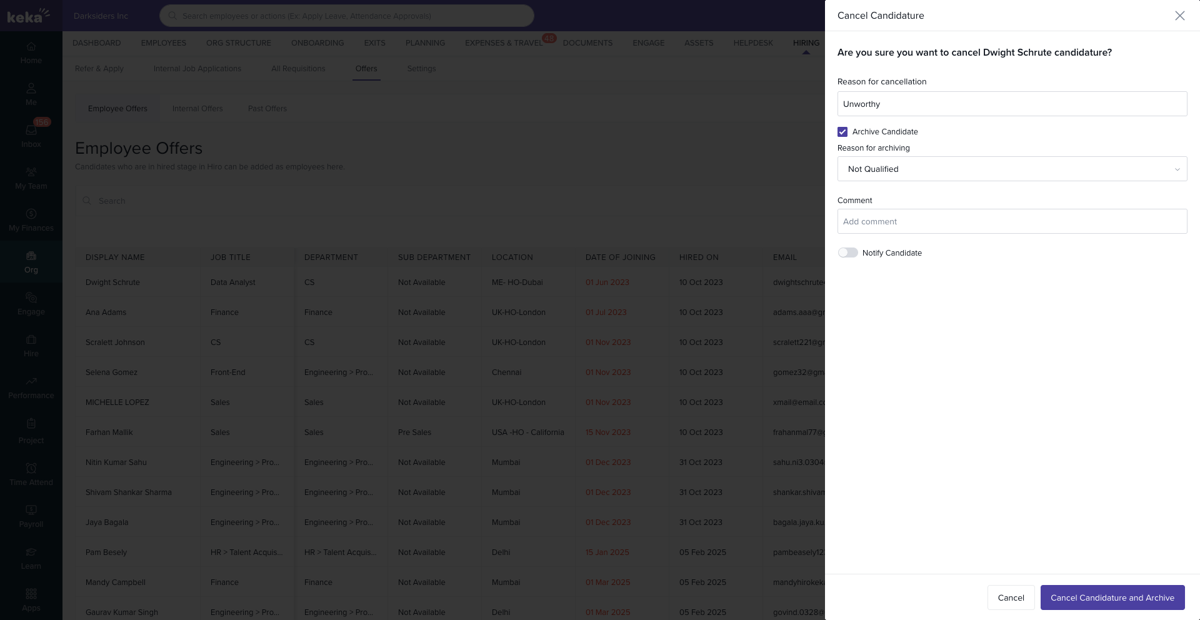1200x620 pixels.
Task: Open the Reason for archiving dropdown
Action: pos(1011,169)
